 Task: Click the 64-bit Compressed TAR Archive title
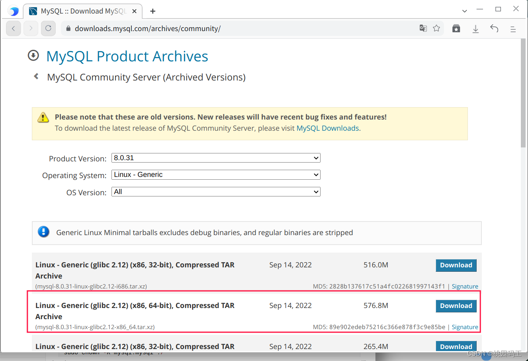[x=135, y=311]
